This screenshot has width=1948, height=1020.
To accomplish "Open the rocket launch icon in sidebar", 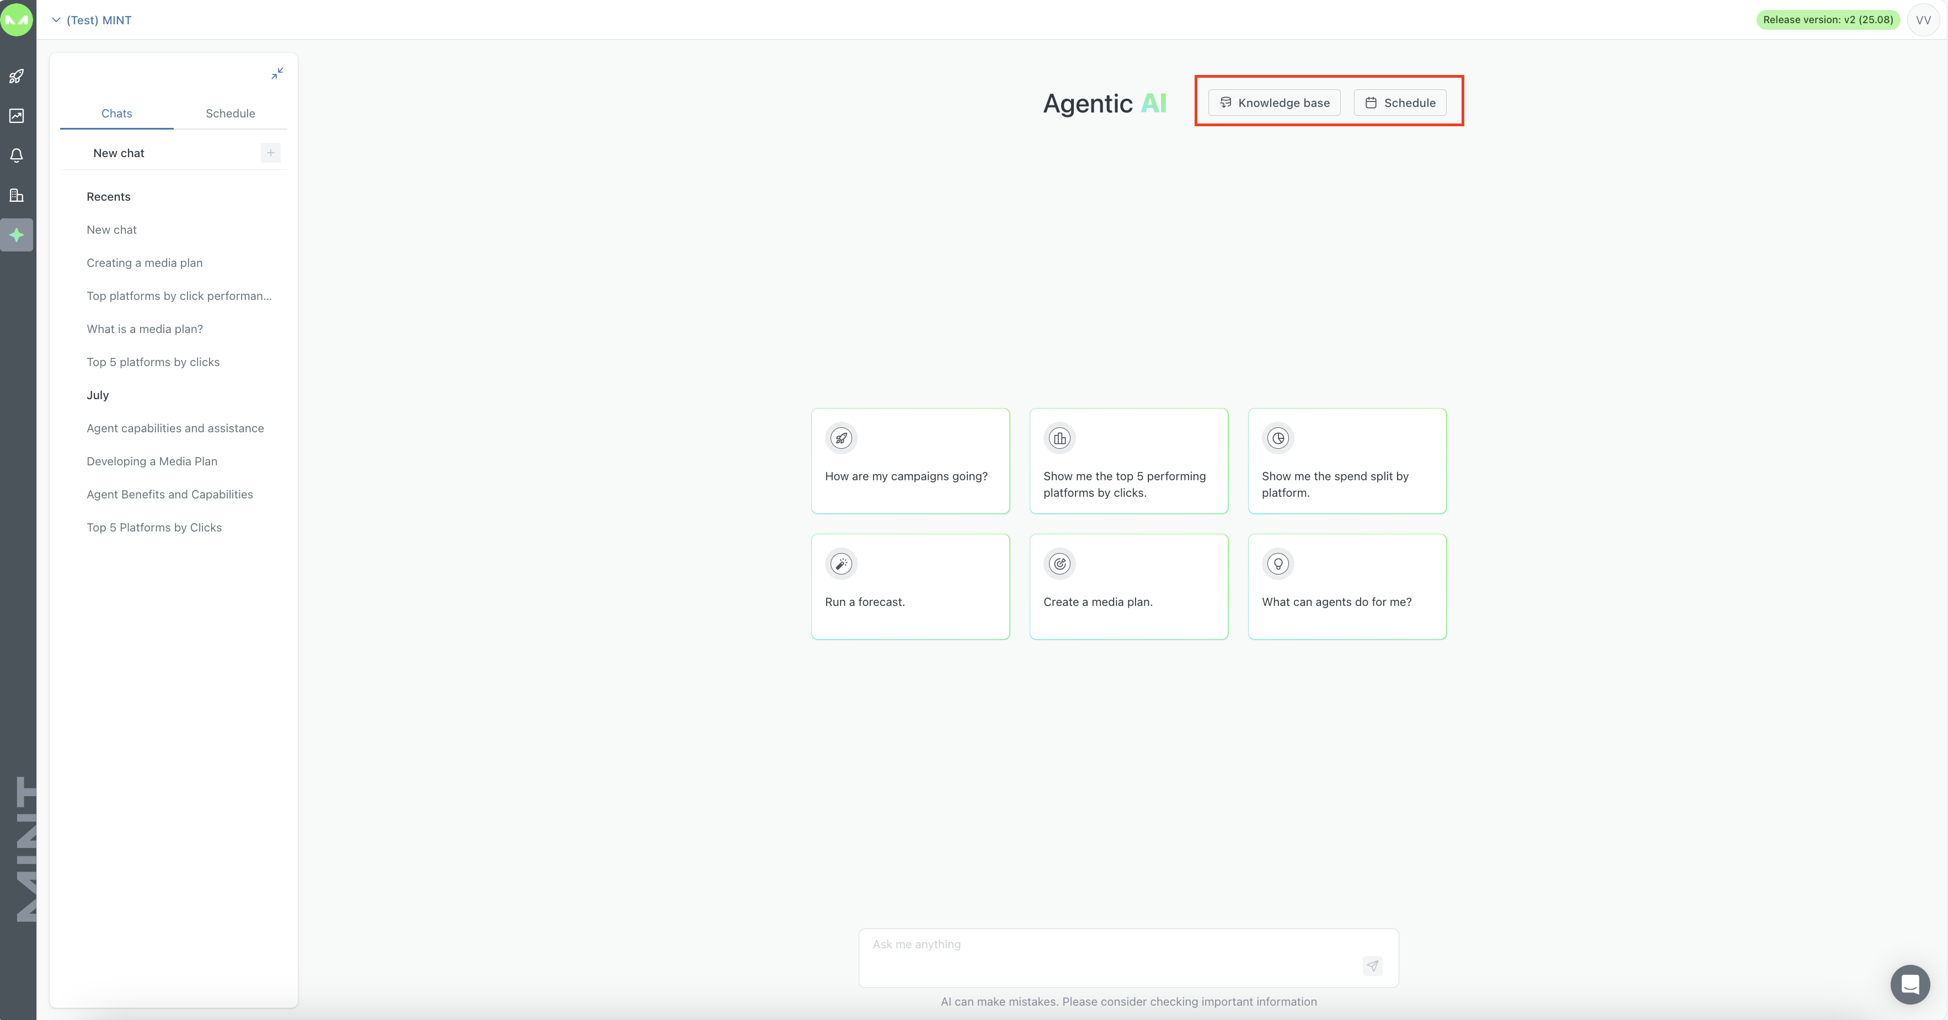I will 17,76.
